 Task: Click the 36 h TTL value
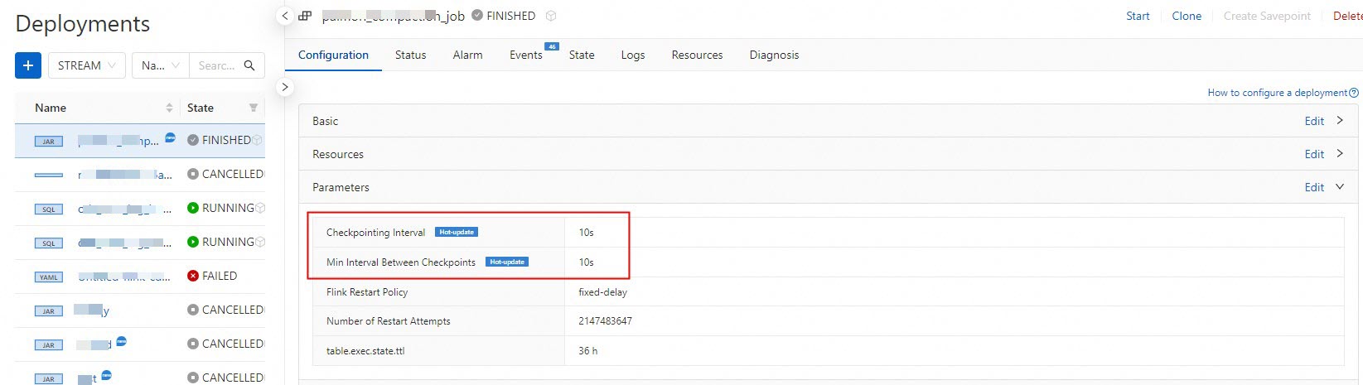point(587,351)
